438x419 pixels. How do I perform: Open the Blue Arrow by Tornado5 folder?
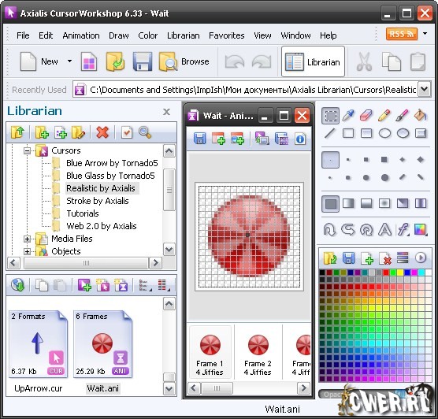[112, 163]
